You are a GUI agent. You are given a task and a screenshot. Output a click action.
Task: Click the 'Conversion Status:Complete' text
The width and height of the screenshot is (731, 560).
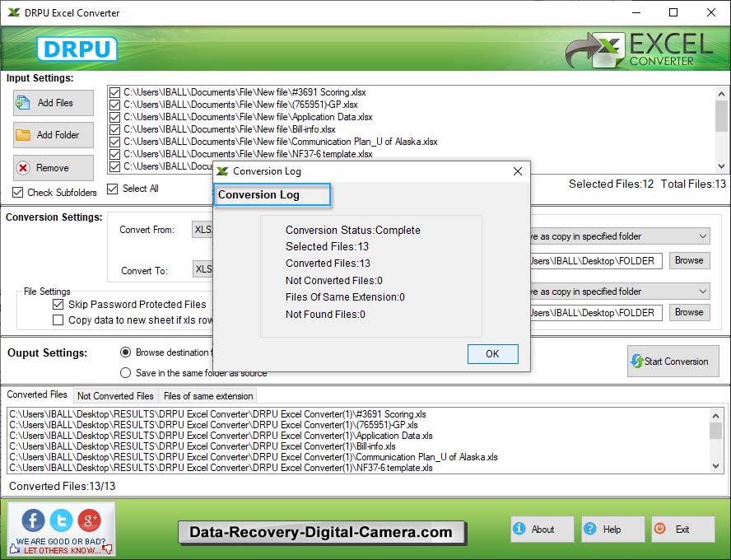[x=353, y=231]
